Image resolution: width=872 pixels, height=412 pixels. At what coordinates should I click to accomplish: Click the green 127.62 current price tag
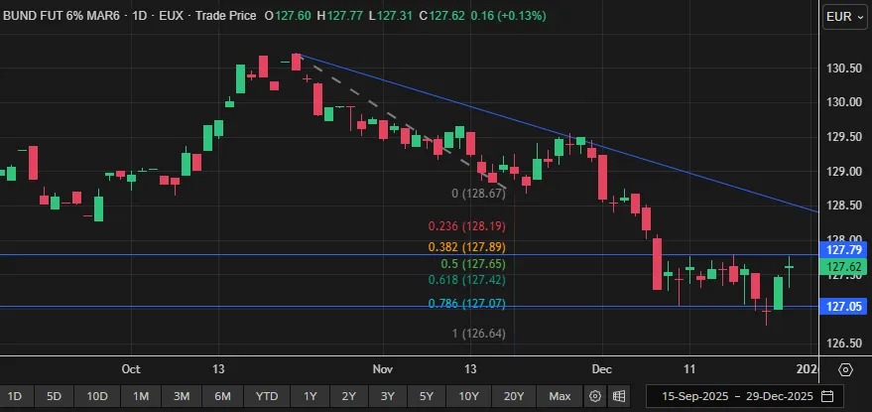845,267
